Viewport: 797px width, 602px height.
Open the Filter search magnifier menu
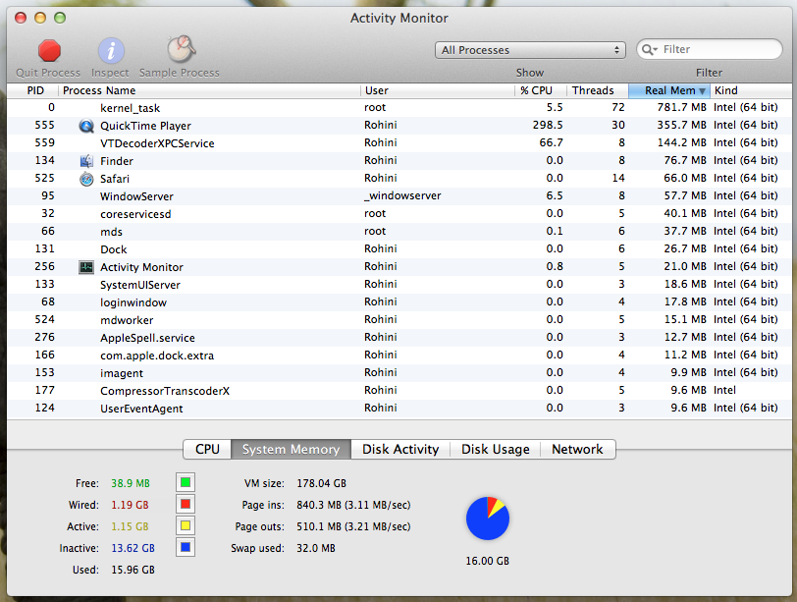(649, 49)
